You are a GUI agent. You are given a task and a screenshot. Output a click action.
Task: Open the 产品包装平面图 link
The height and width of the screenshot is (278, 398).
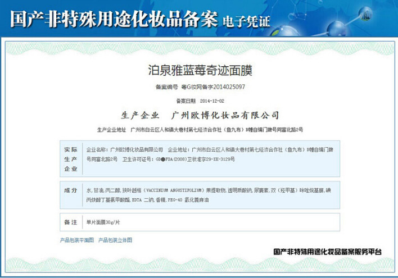click(x=77, y=240)
